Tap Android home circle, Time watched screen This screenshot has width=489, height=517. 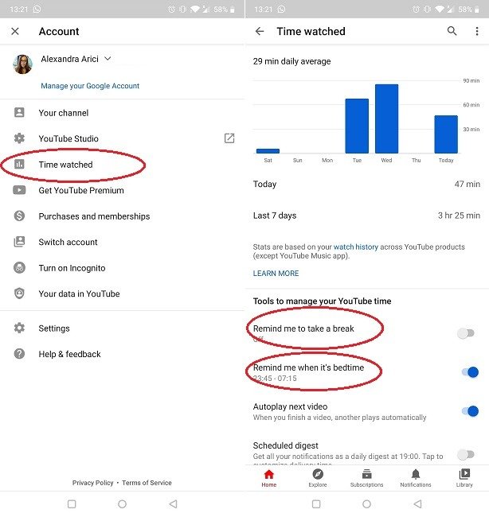[366, 503]
